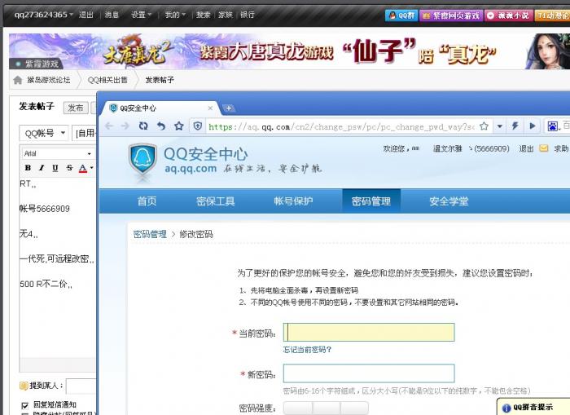Open 消息 in the forum top bar
570x415 pixels.
[x=112, y=15]
